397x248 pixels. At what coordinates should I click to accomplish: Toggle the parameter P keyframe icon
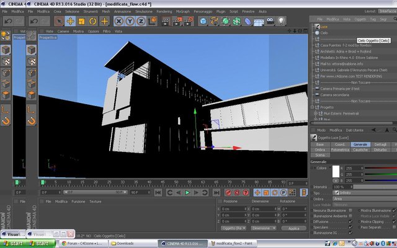click(x=283, y=193)
